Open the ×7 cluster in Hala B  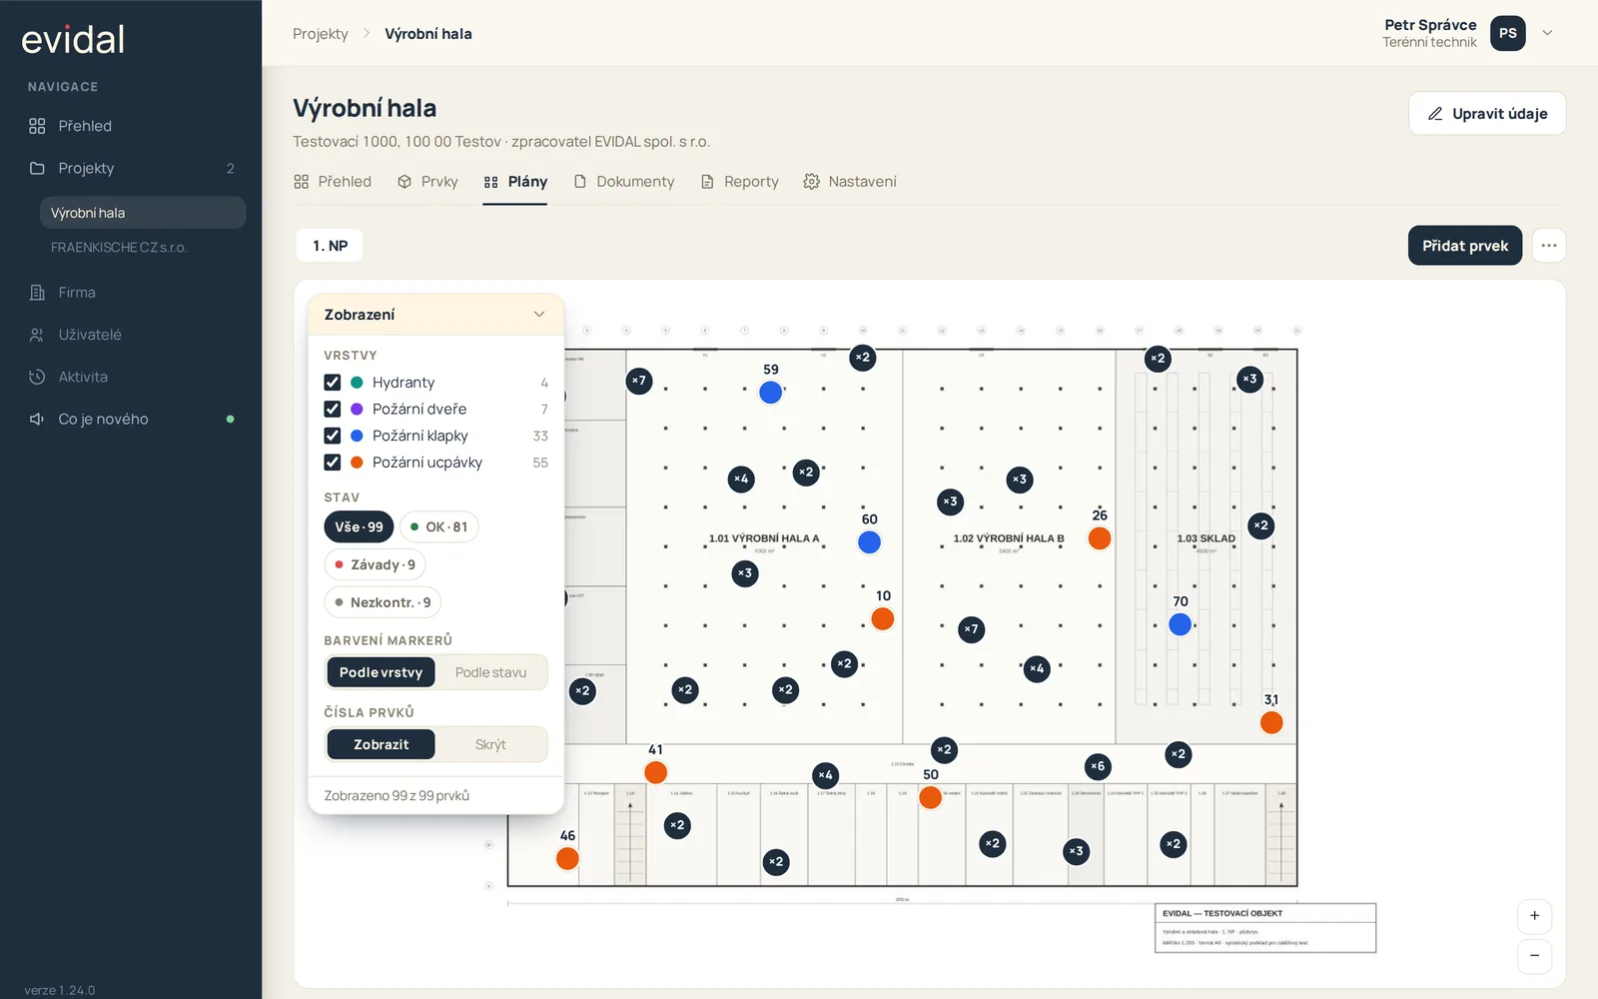(x=971, y=629)
